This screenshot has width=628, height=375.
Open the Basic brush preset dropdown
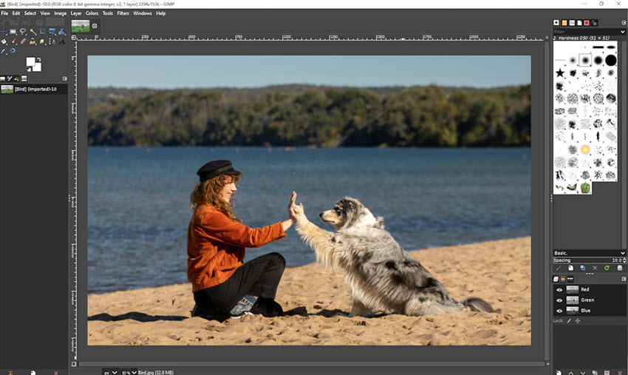pyautogui.click(x=623, y=253)
